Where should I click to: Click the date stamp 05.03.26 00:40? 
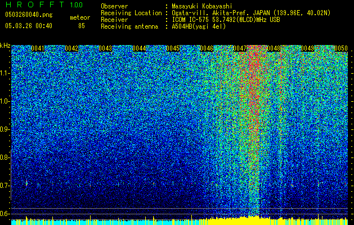(29, 26)
